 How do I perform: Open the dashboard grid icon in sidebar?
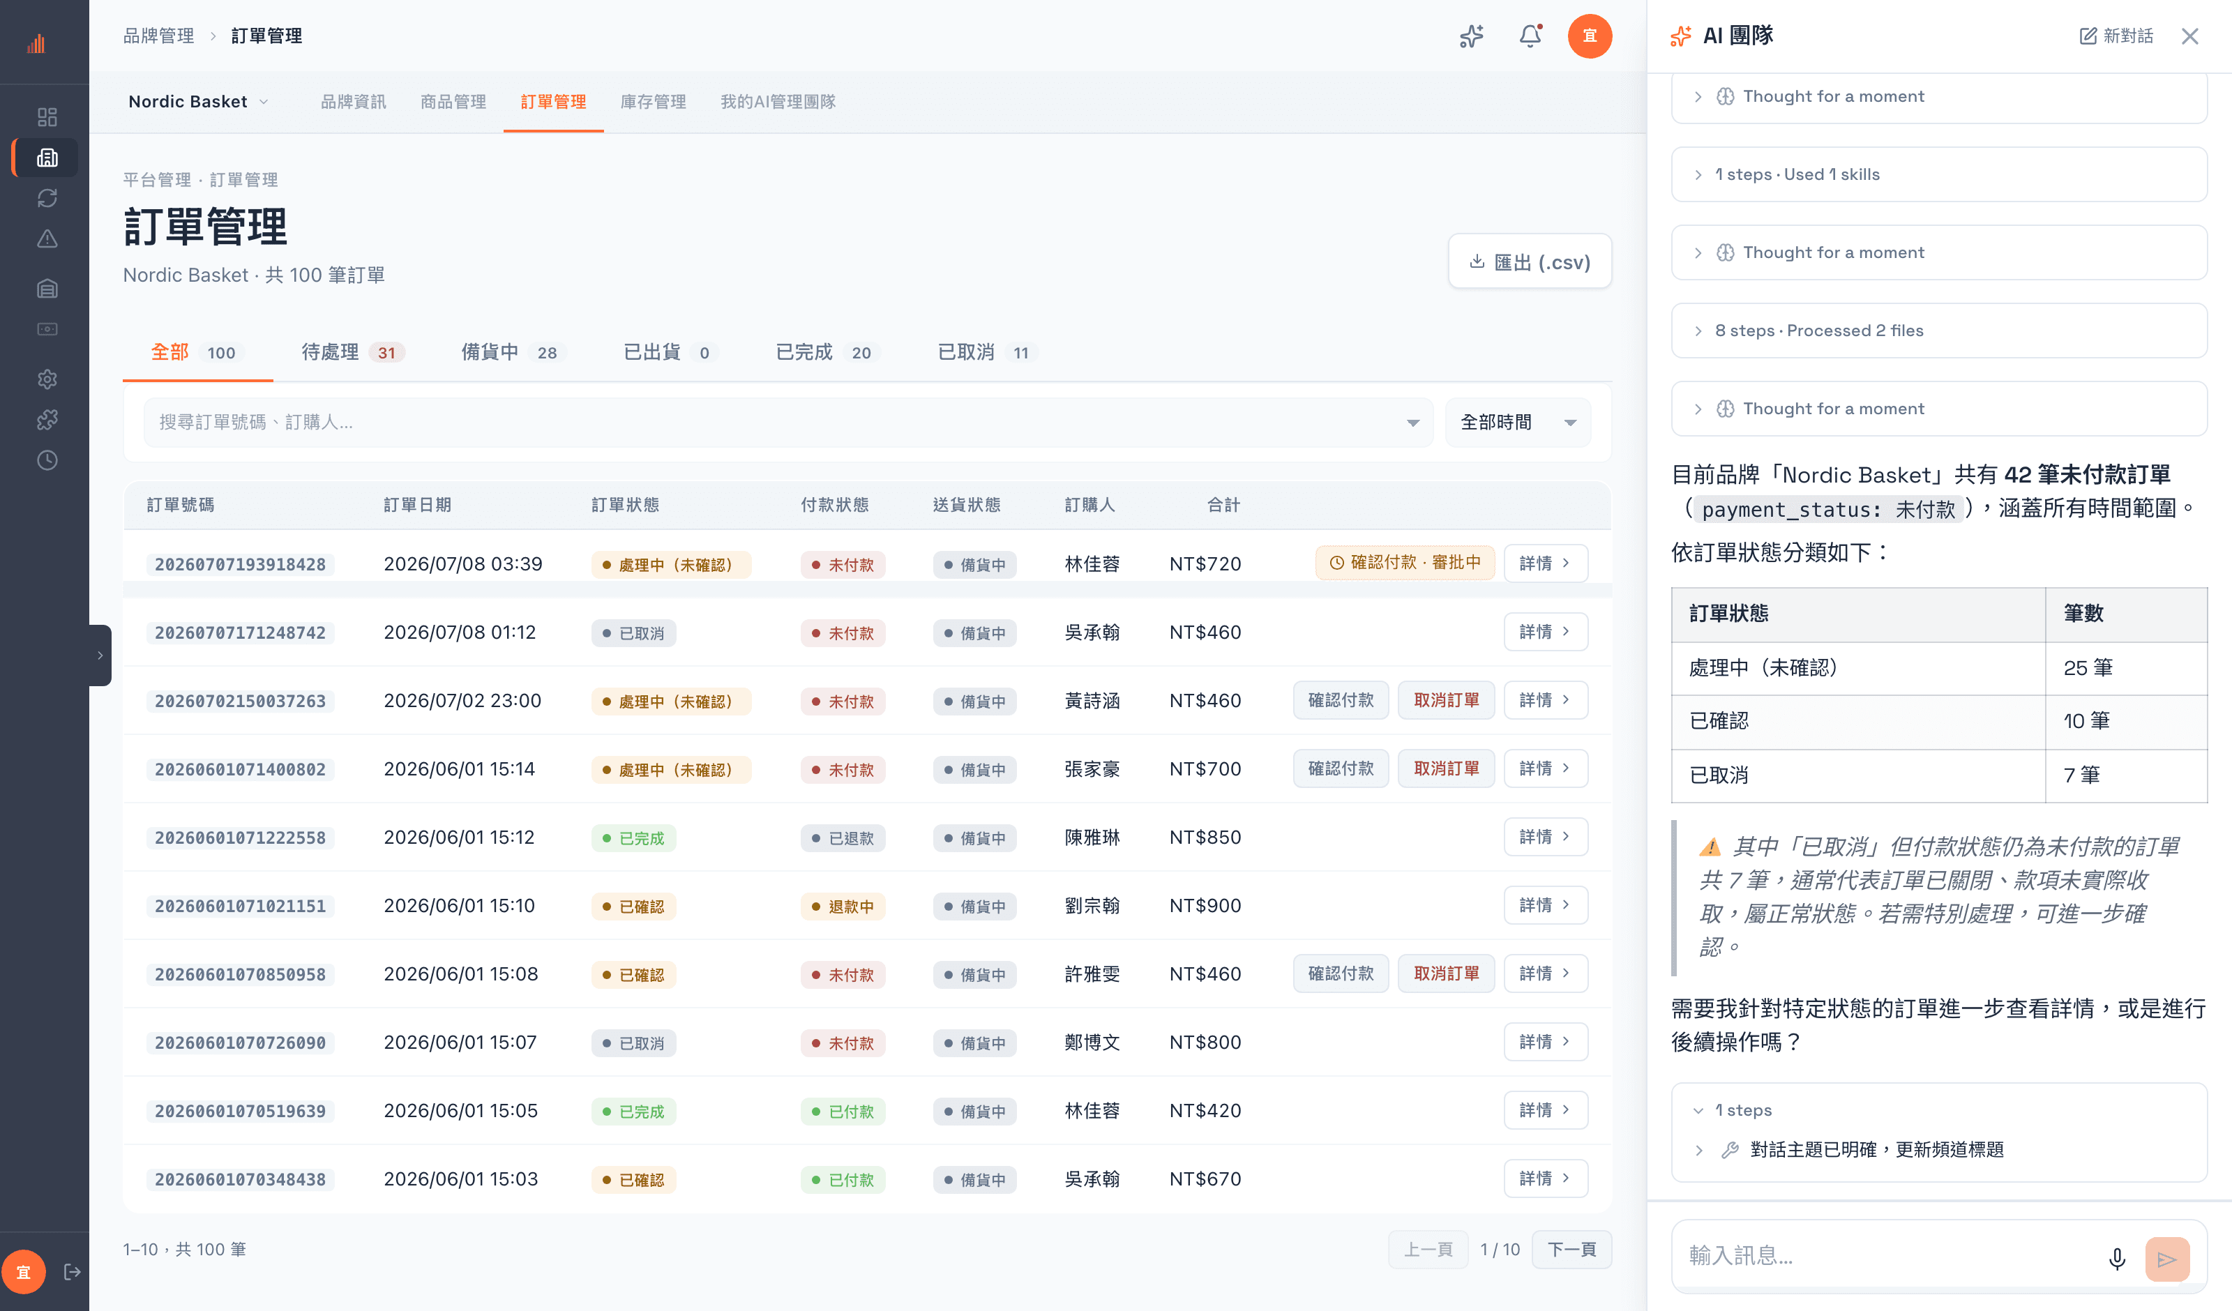(47, 117)
